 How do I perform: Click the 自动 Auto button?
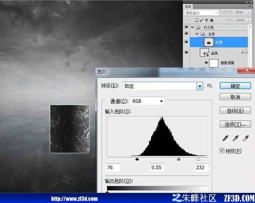(x=235, y=111)
